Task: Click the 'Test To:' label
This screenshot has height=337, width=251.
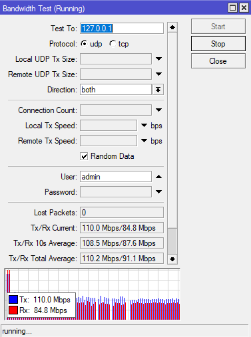Action: [64, 29]
